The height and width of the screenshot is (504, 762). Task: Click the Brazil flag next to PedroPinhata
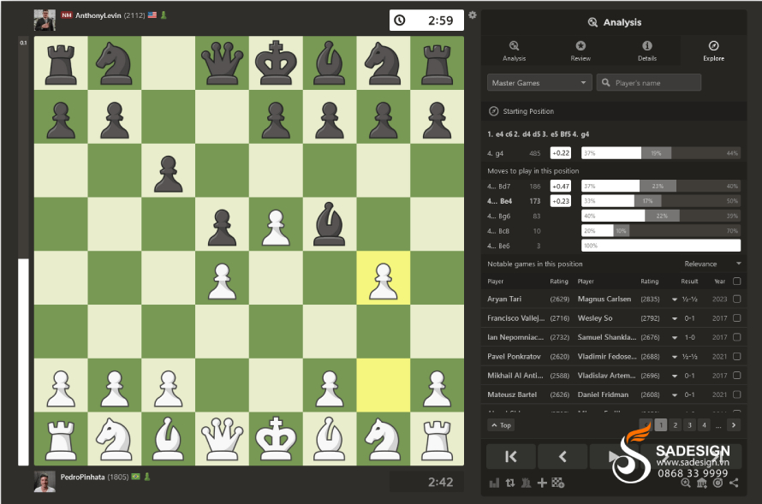[135, 477]
